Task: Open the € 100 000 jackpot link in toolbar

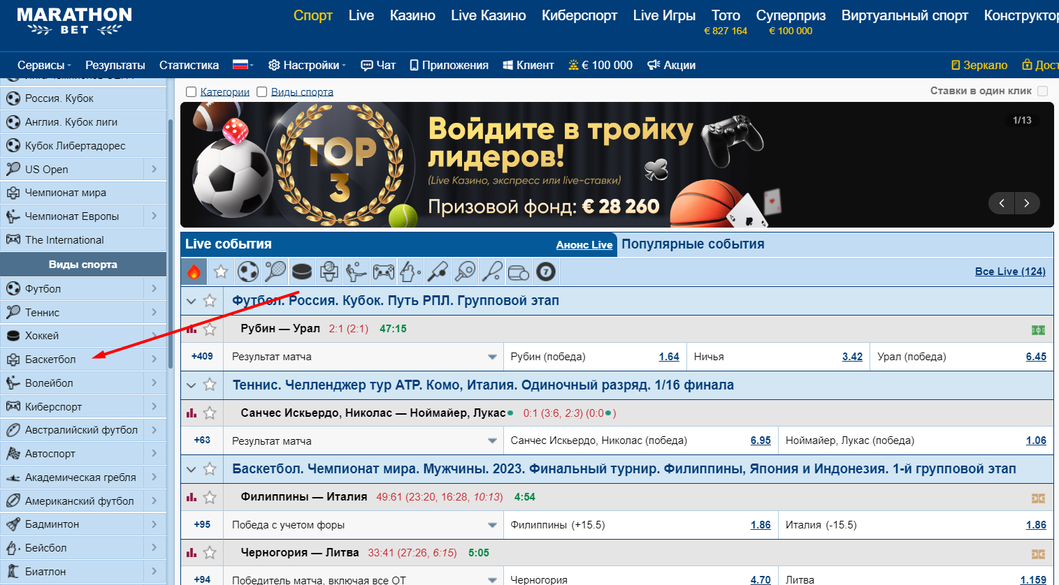Action: point(600,65)
